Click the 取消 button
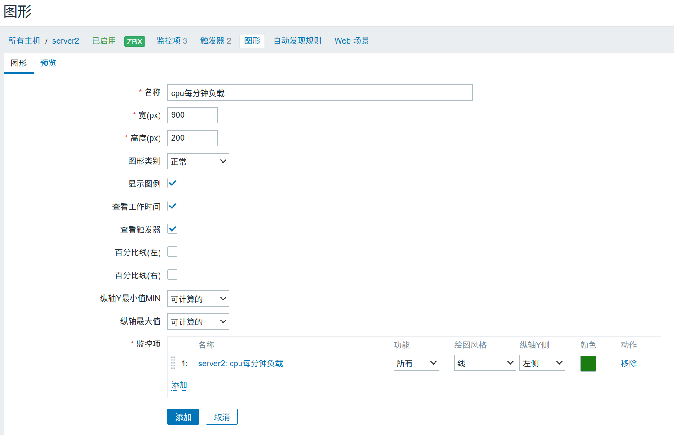 coord(222,417)
